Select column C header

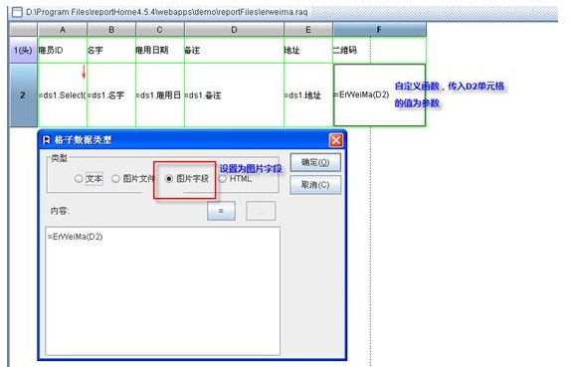click(x=160, y=30)
